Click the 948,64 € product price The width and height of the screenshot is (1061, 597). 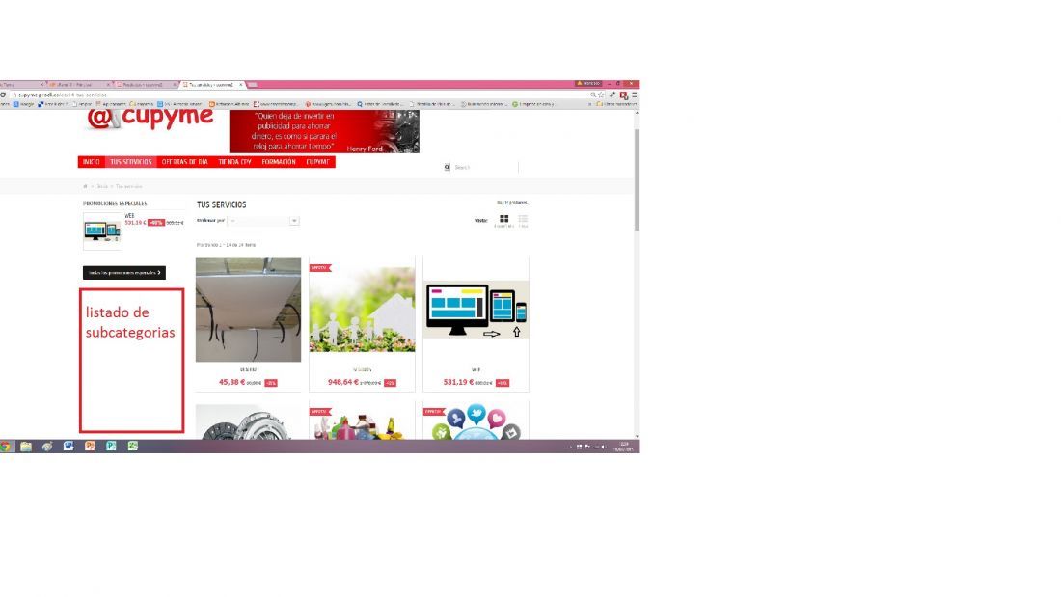click(343, 383)
